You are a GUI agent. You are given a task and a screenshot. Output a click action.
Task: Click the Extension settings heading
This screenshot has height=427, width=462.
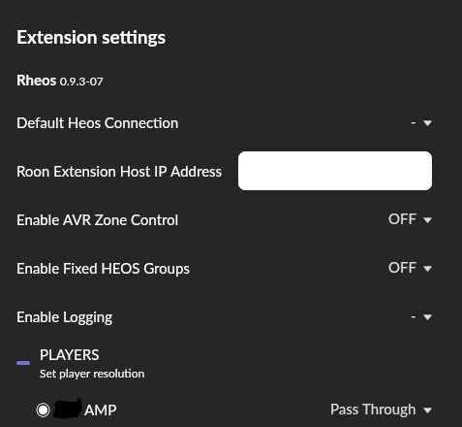tap(91, 38)
